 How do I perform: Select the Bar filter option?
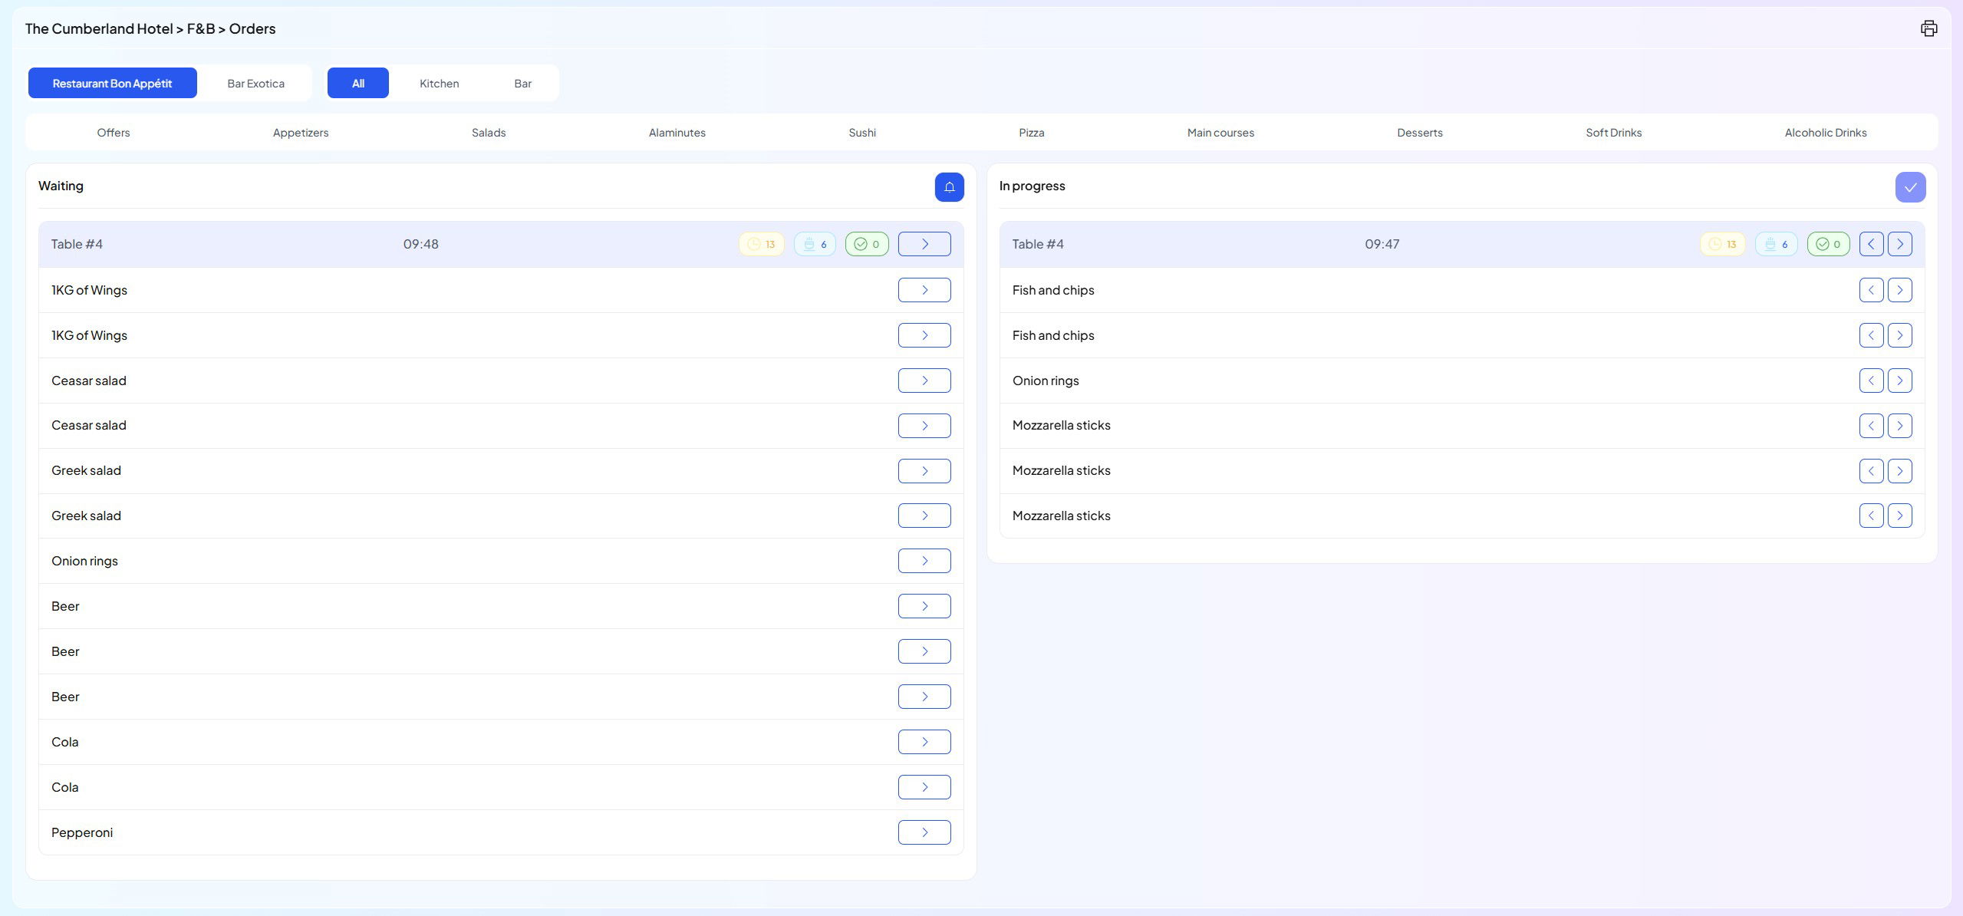pyautogui.click(x=522, y=83)
